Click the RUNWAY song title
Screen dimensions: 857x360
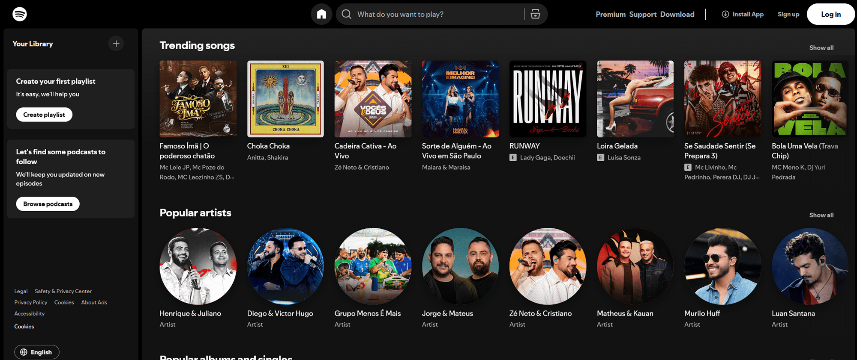[524, 146]
